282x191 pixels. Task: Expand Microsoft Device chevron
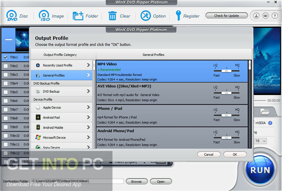click(x=88, y=137)
